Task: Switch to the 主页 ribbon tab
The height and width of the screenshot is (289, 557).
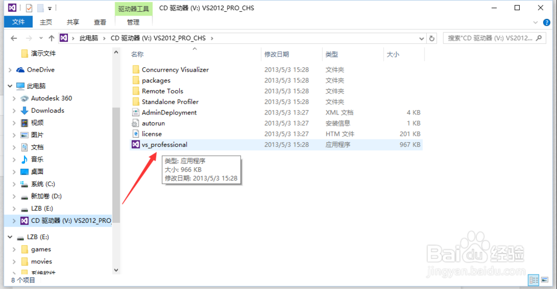Action: click(x=46, y=22)
